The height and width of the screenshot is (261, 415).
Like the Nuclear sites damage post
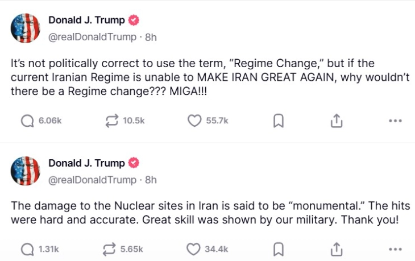pos(194,249)
